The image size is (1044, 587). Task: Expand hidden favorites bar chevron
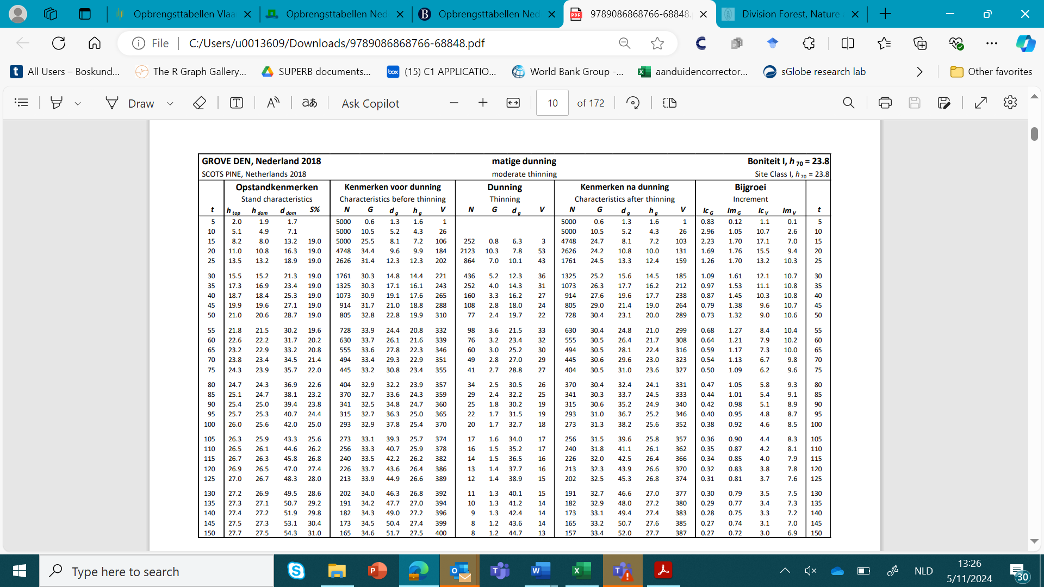(x=919, y=72)
